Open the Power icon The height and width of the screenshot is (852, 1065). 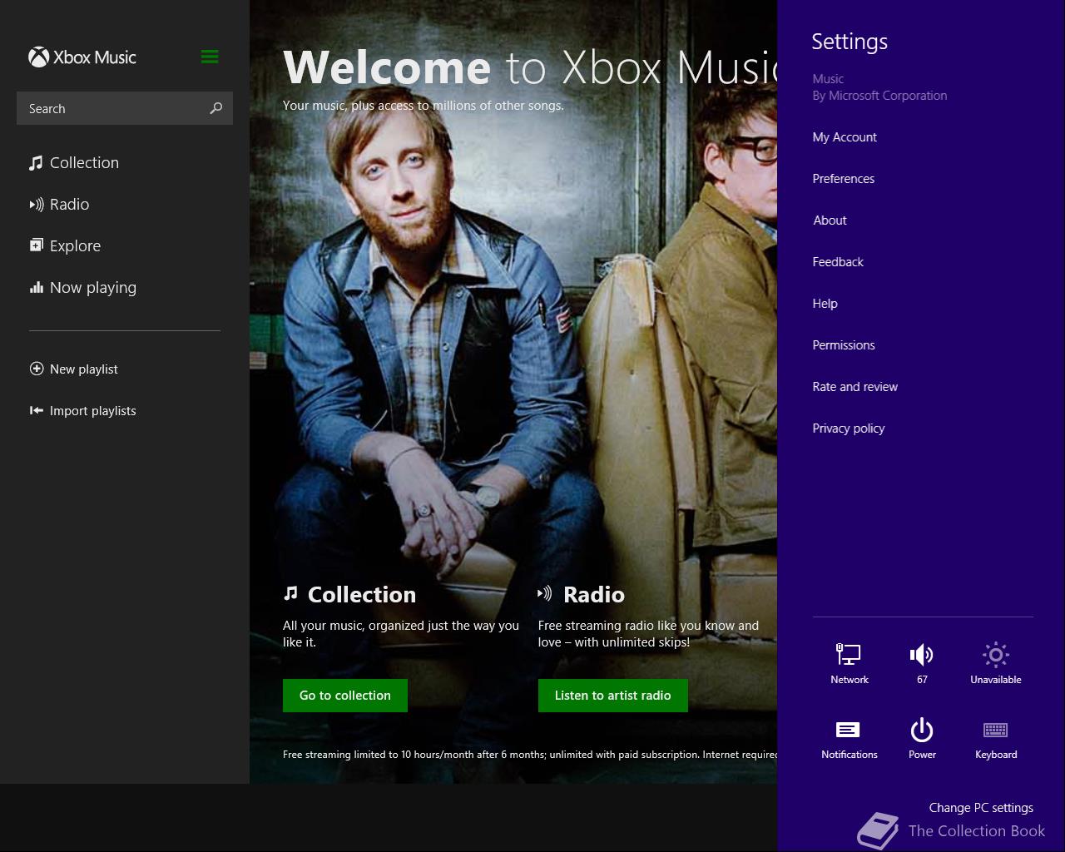tap(922, 730)
